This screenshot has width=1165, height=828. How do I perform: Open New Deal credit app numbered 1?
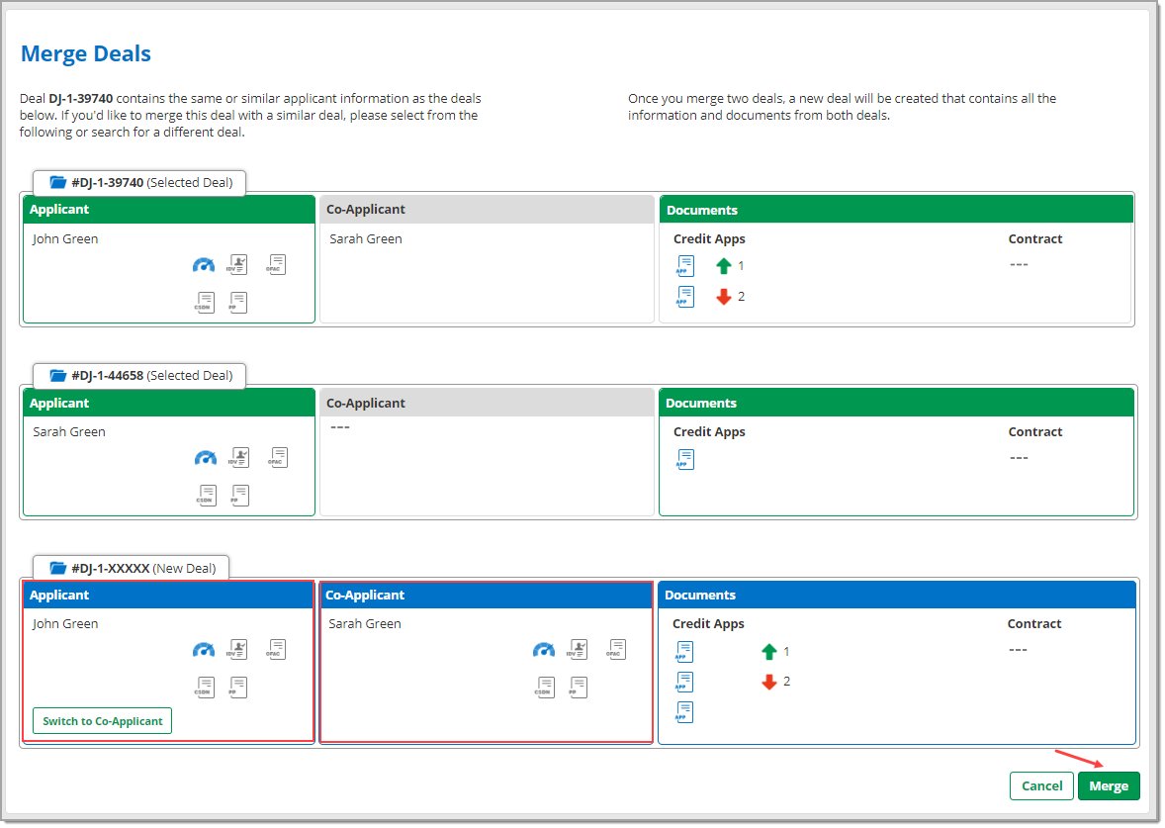[x=684, y=652]
